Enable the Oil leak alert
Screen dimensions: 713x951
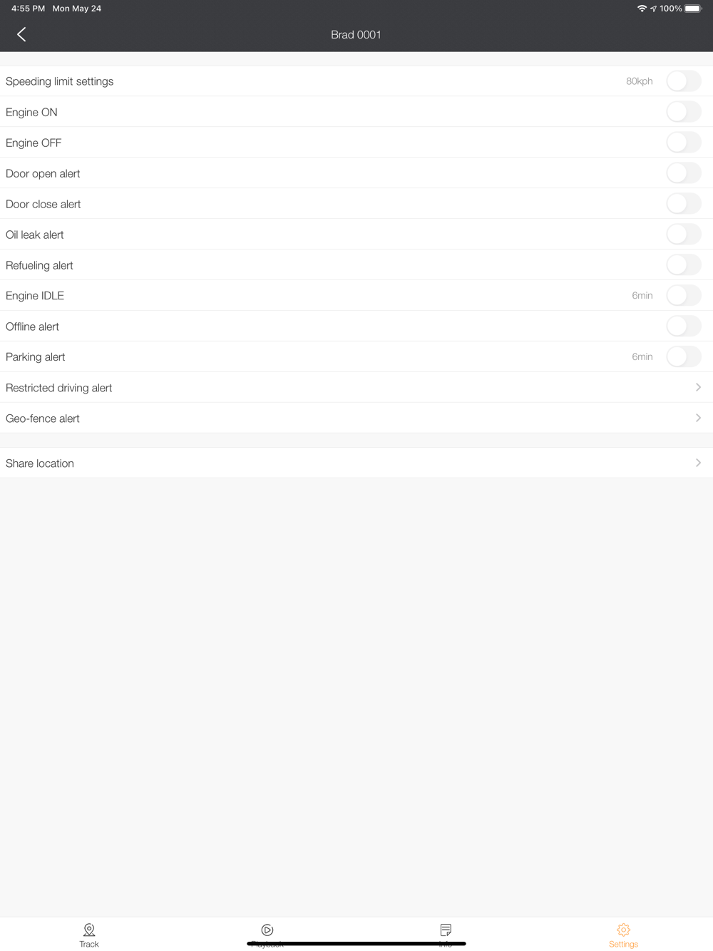[x=684, y=235]
